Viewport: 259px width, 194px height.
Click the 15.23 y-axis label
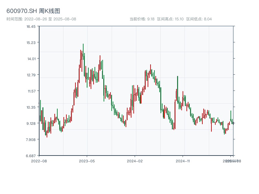pyautogui.click(x=31, y=43)
